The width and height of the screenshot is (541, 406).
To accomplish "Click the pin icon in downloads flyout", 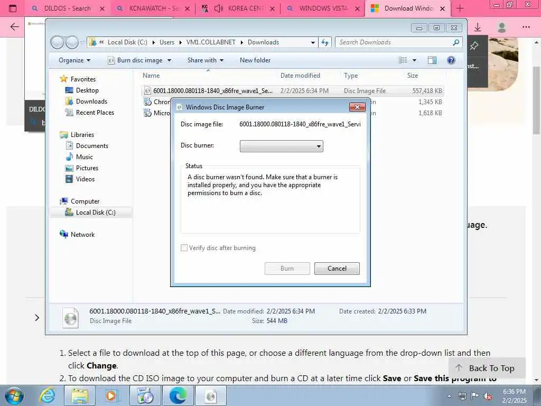I will [x=474, y=45].
